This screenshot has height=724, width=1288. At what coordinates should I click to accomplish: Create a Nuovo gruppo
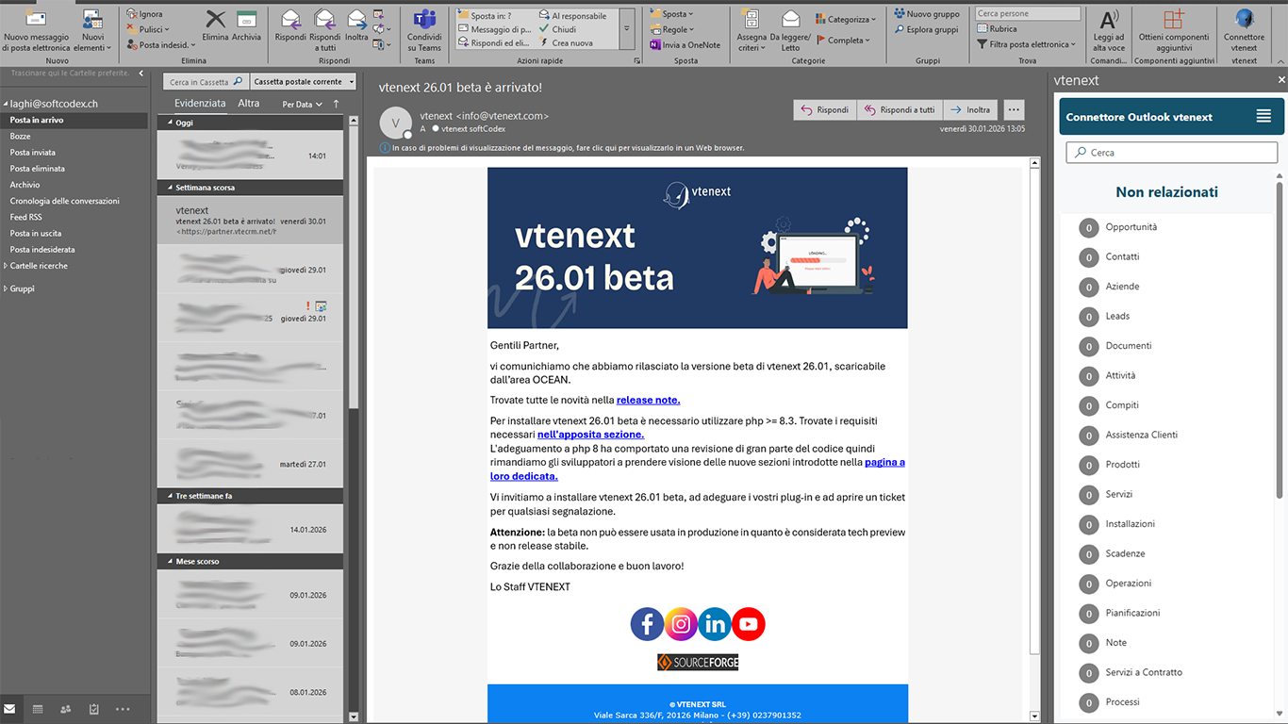point(927,14)
